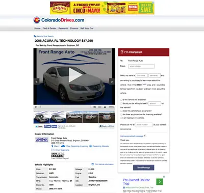Click the phone value (866) 717-5215 in highlights
Screen dimensions: 204x193
point(56,189)
